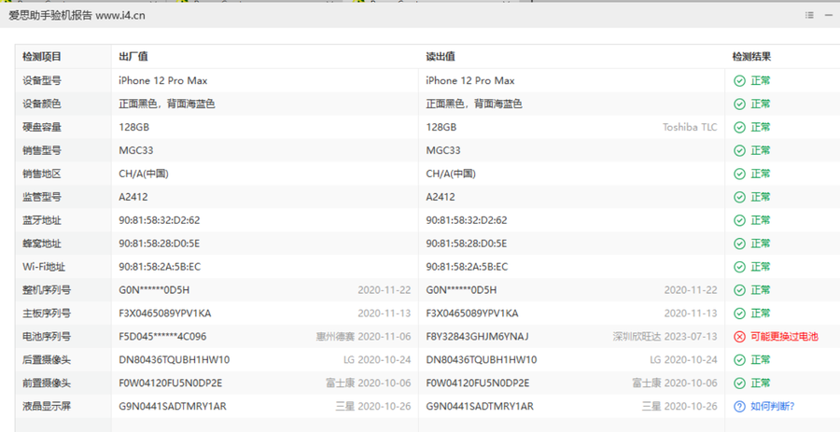Open the 如何判断? help link
Viewport: 840px width, 432px height.
[772, 406]
